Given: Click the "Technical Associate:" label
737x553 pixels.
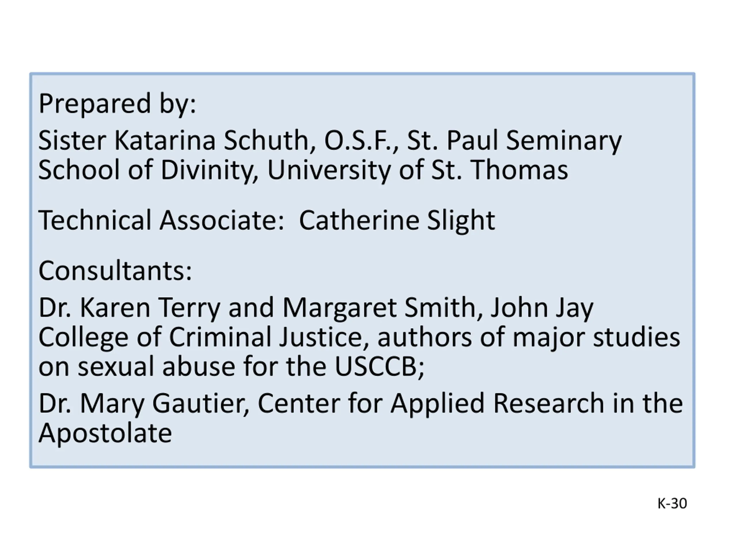Looking at the screenshot, I should tap(161, 220).
